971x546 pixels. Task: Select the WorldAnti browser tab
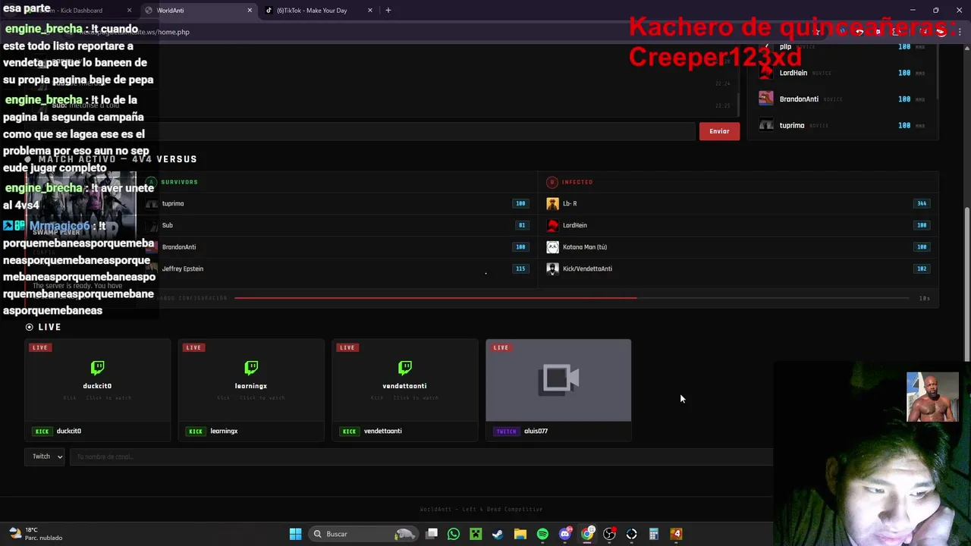pyautogui.click(x=197, y=11)
